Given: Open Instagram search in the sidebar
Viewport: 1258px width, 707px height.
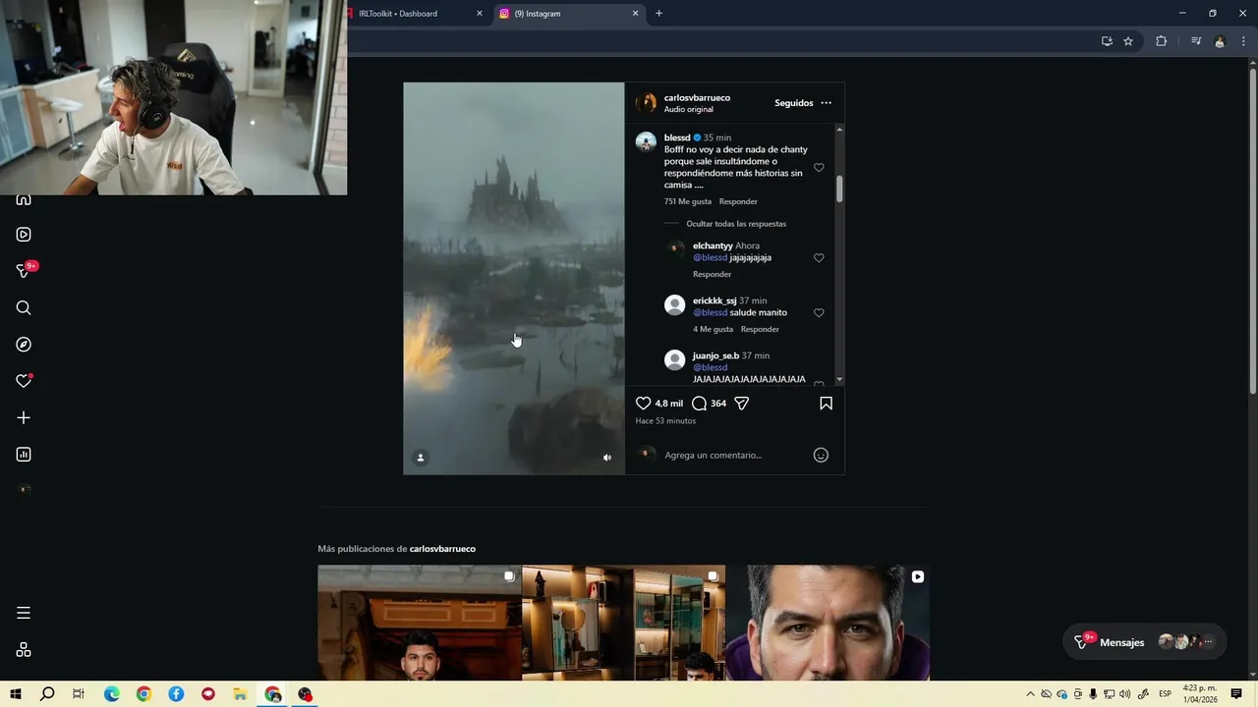Looking at the screenshot, I should [24, 308].
